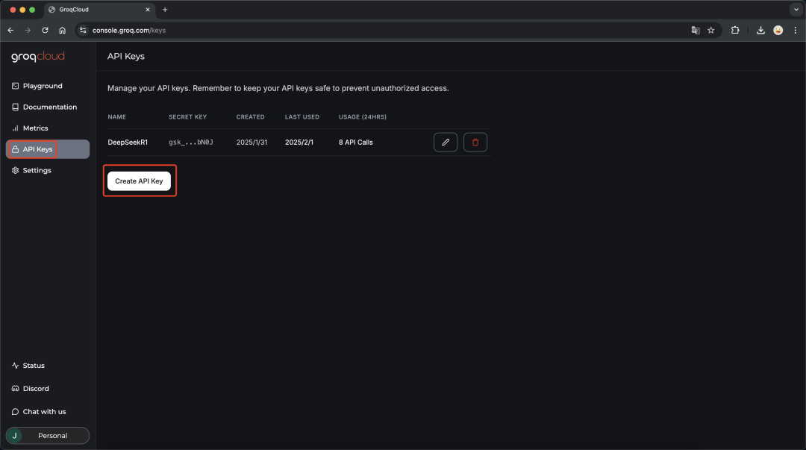
Task: Select API Keys in the sidebar
Action: [x=47, y=149]
